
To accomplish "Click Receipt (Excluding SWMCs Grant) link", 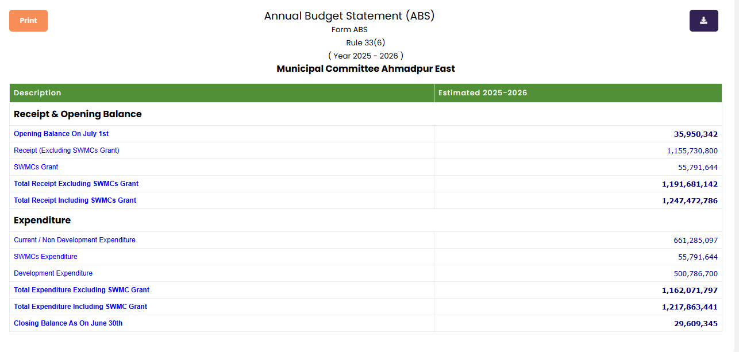I will click(67, 150).
